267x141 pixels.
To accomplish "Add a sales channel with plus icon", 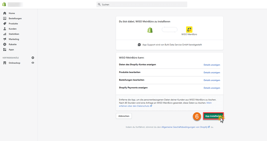I will point(33,58).
